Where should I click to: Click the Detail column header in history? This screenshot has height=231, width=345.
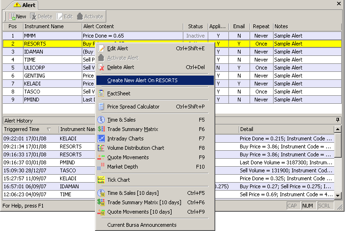[x=286, y=129]
